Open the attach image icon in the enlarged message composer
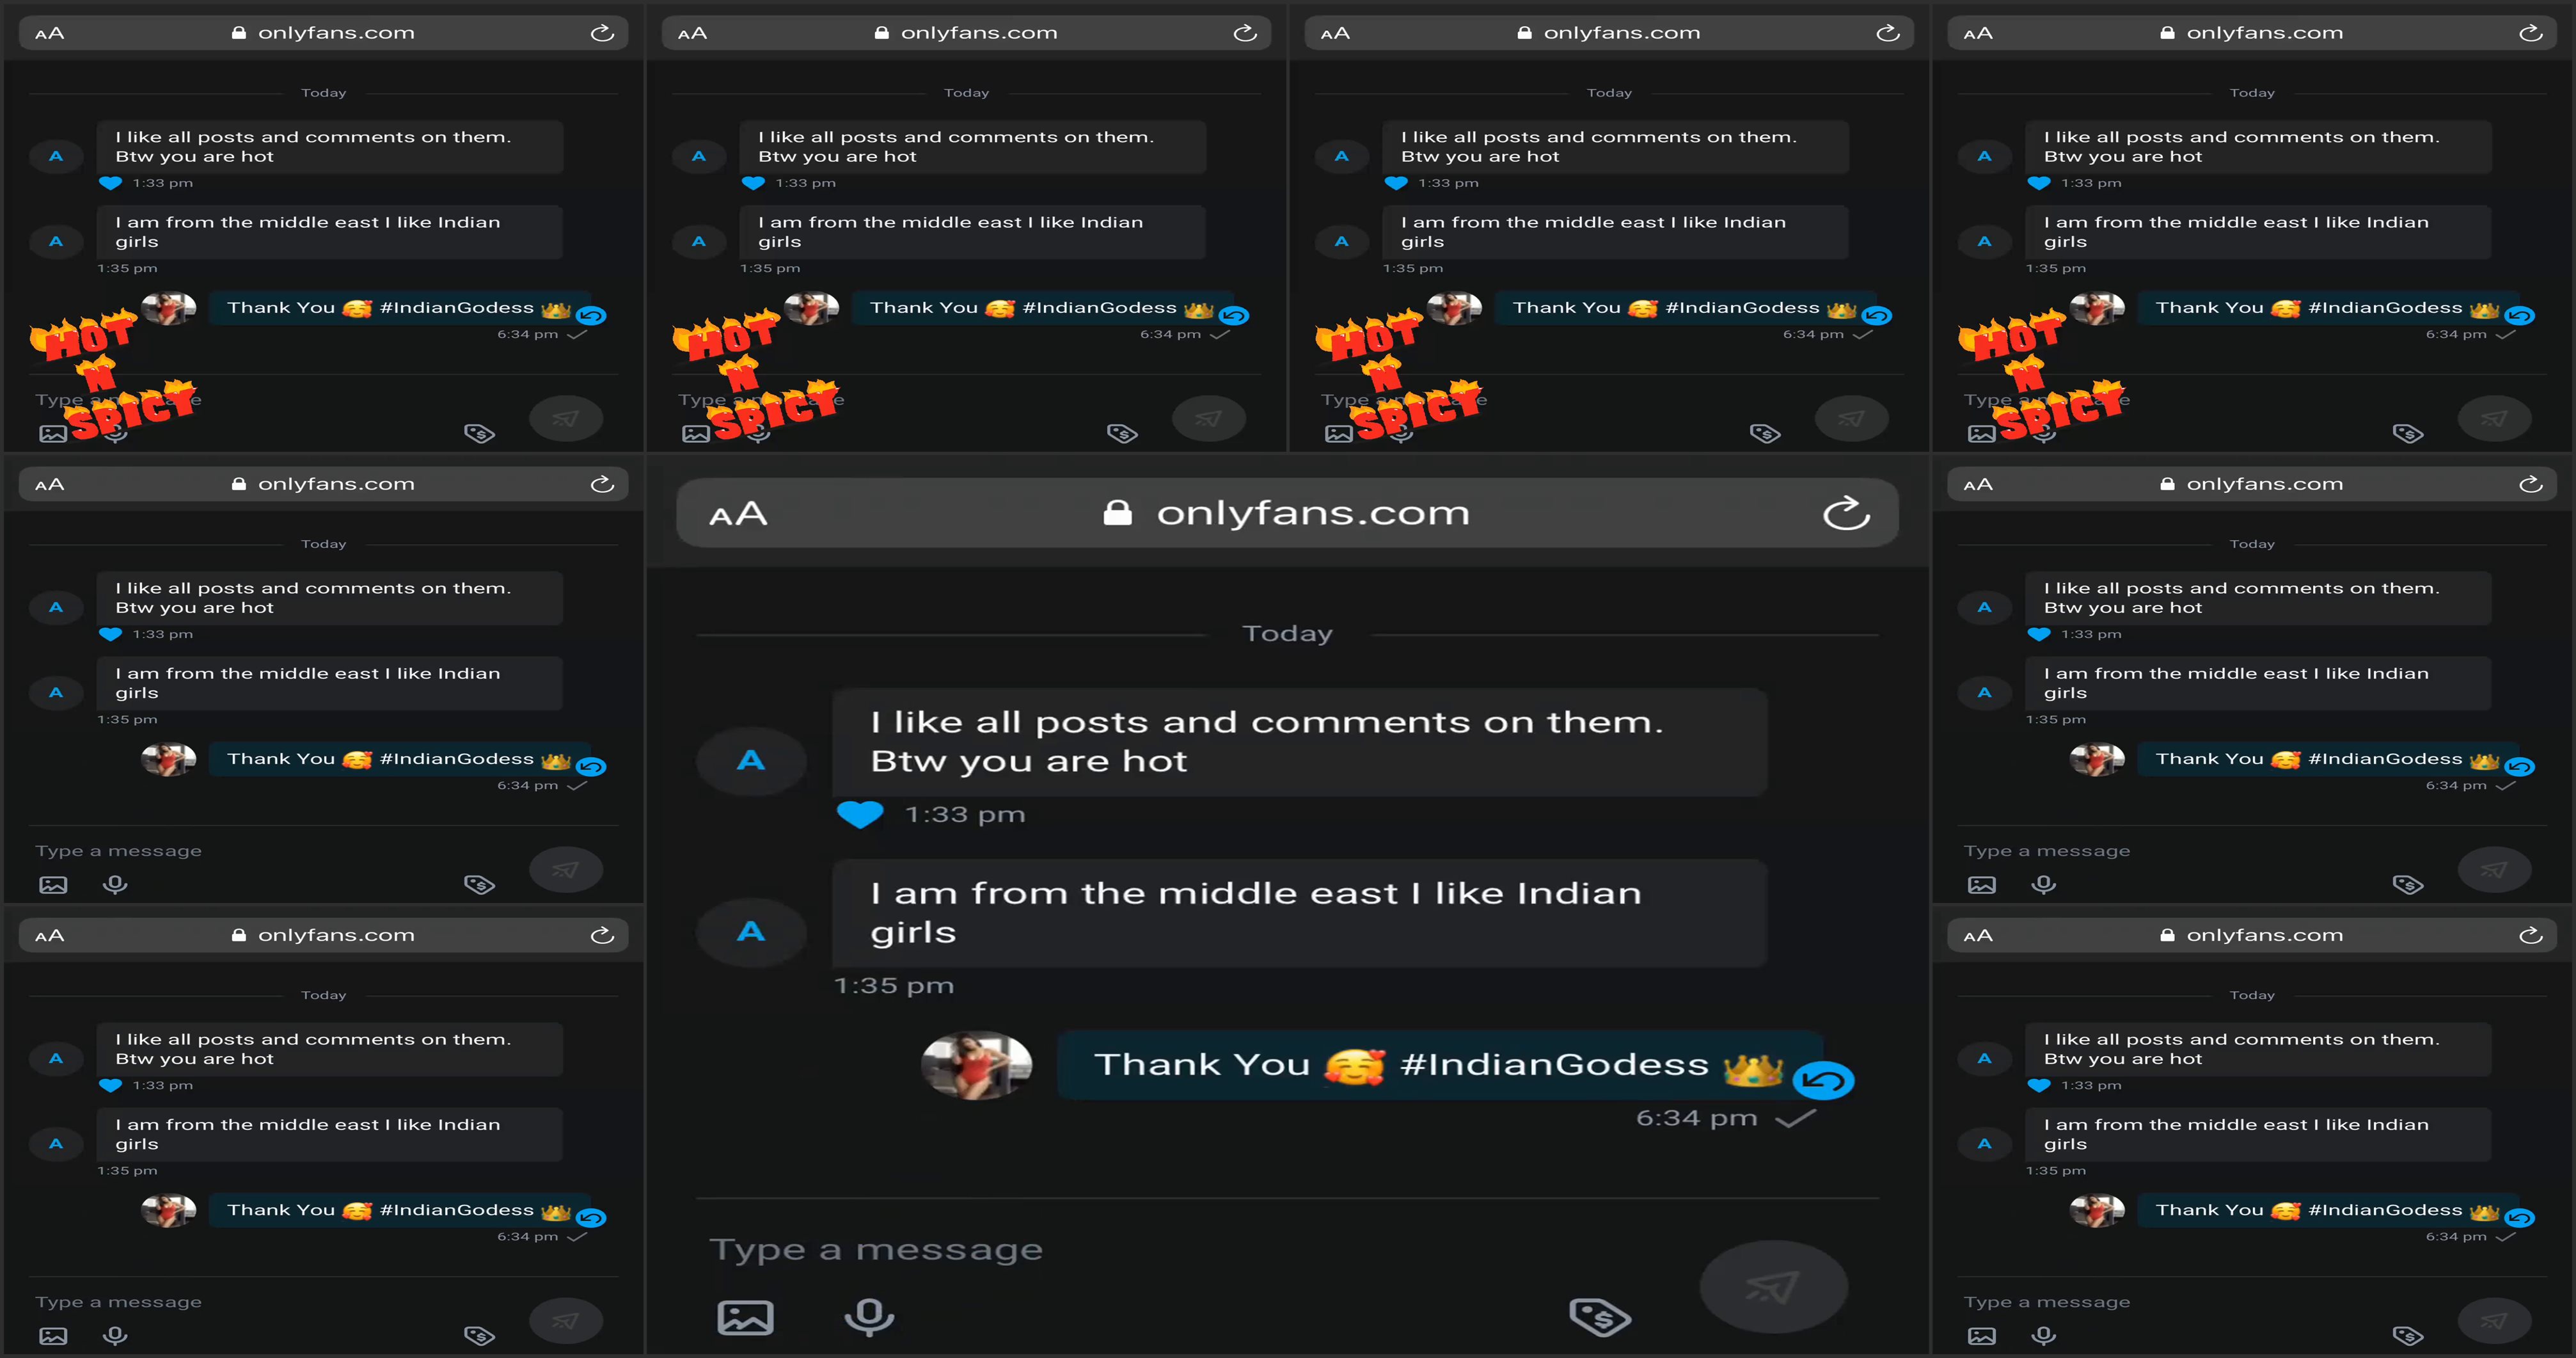Image resolution: width=2576 pixels, height=1358 pixels. tap(745, 1317)
